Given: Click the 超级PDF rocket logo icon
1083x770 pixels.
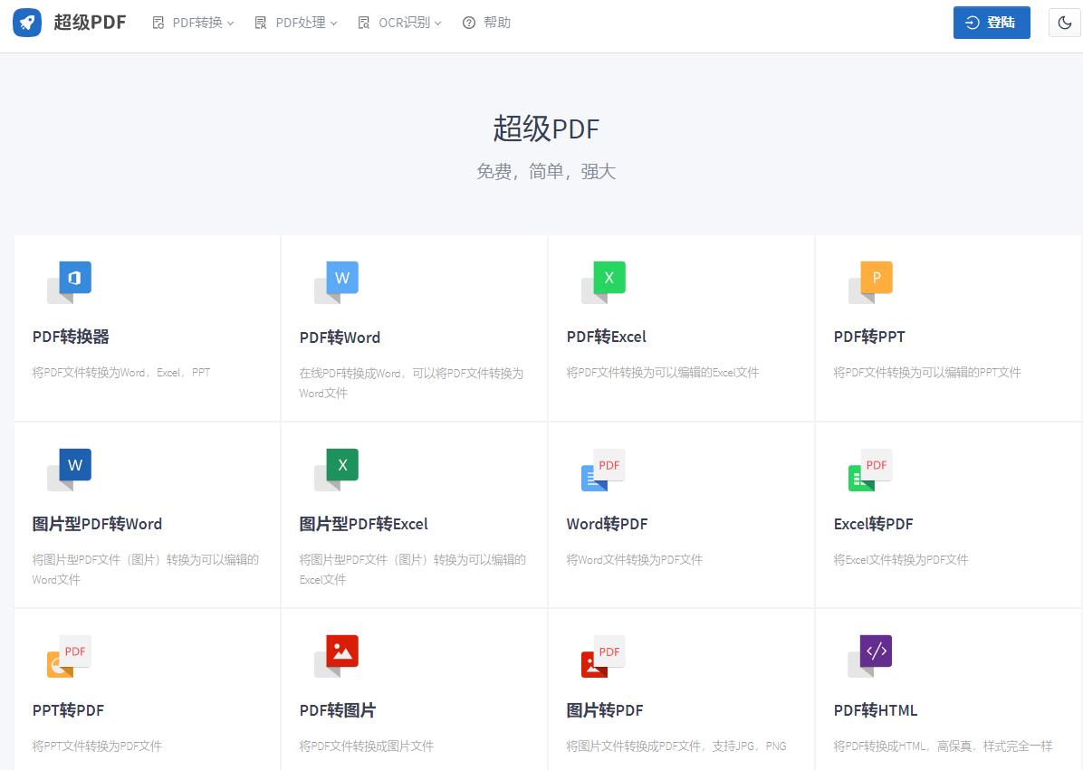Looking at the screenshot, I should click(27, 22).
